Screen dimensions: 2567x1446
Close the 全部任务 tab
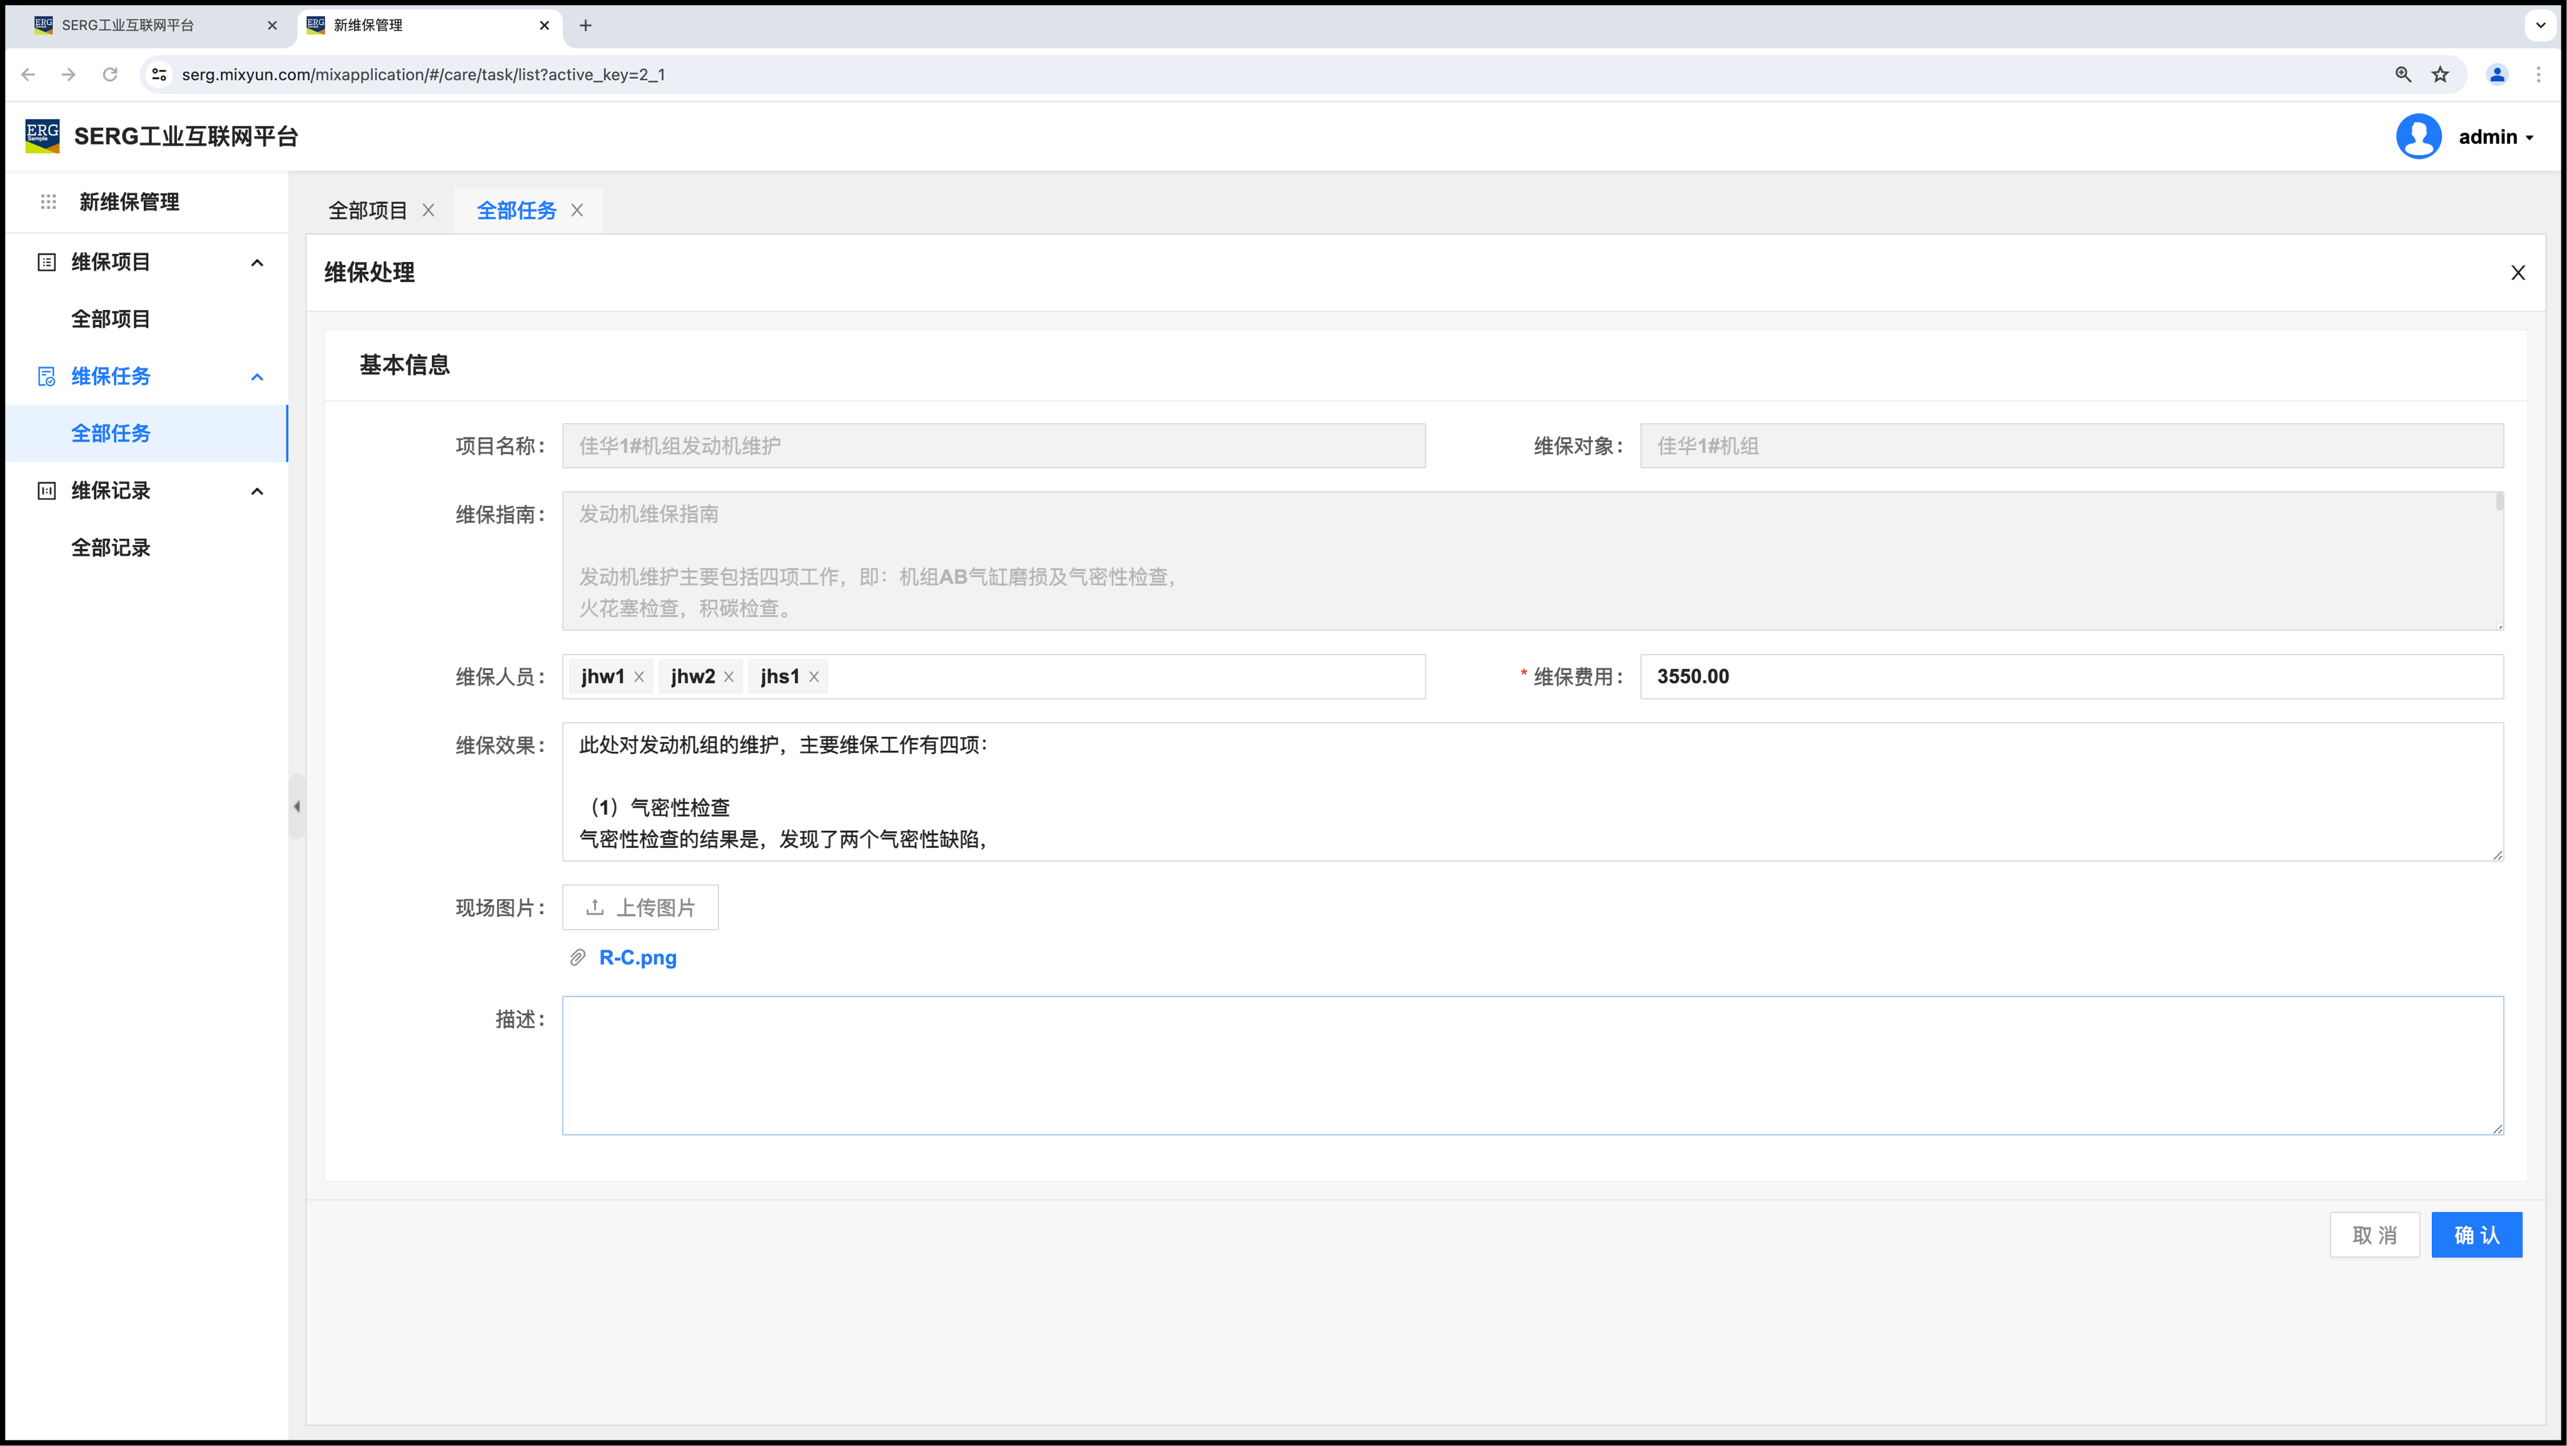(577, 210)
